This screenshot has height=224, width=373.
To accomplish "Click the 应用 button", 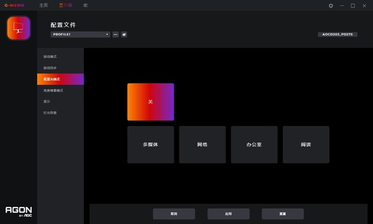I will coord(228,213).
